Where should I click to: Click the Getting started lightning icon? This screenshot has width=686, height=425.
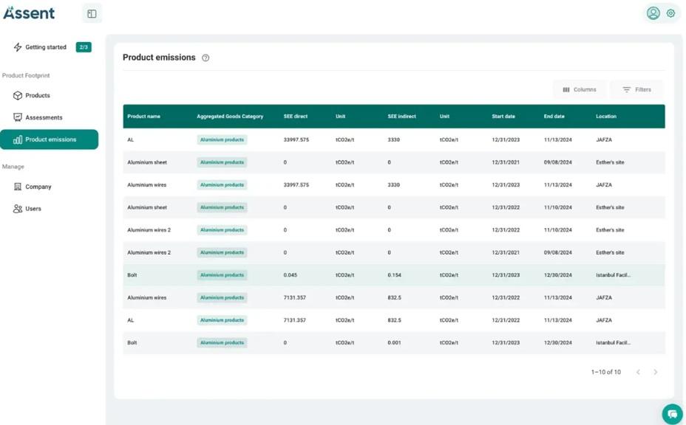pos(17,46)
